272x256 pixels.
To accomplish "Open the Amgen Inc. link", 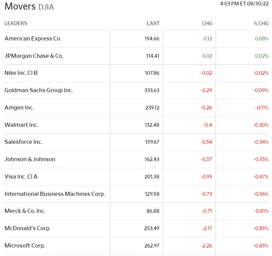I will coord(19,107).
